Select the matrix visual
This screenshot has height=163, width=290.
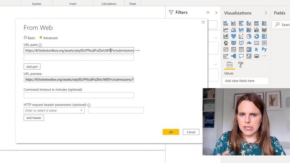(x=249, y=49)
